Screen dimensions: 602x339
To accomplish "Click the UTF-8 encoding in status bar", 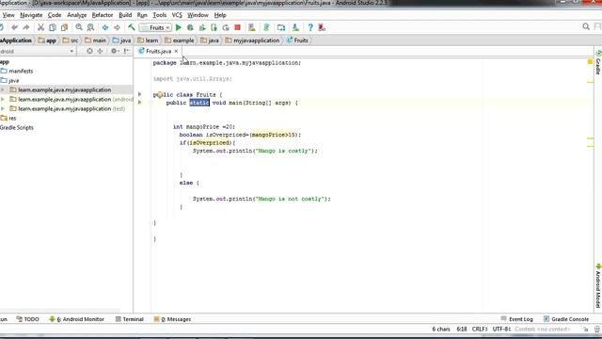I will [x=501, y=330].
